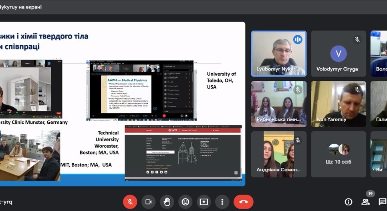This screenshot has width=387, height=211.
Task: Click the shared presentation slide area
Action: tap(122, 103)
